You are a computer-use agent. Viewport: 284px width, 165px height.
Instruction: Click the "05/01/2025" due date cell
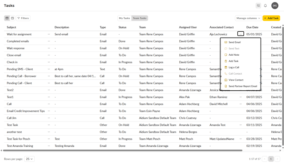[x=254, y=34]
